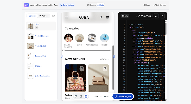191x104 pixels.
Task: Open Order Confirmation screen
Action: click(x=42, y=76)
